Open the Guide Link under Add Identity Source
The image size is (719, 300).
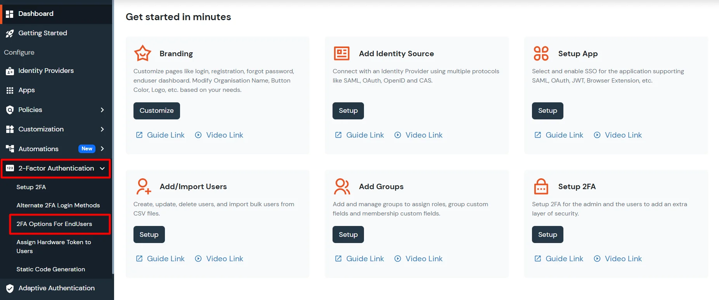(x=364, y=135)
